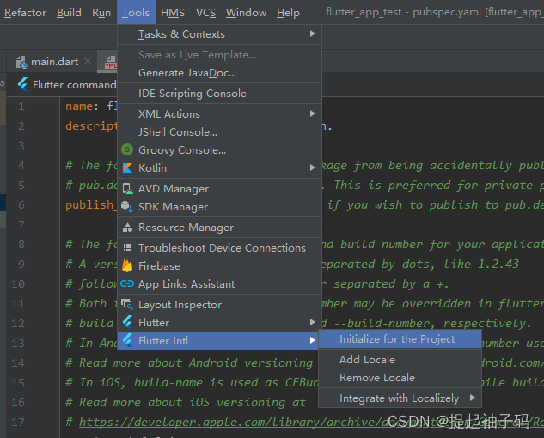Launch JShell Console...
The height and width of the screenshot is (438, 544).
pyautogui.click(x=220, y=131)
